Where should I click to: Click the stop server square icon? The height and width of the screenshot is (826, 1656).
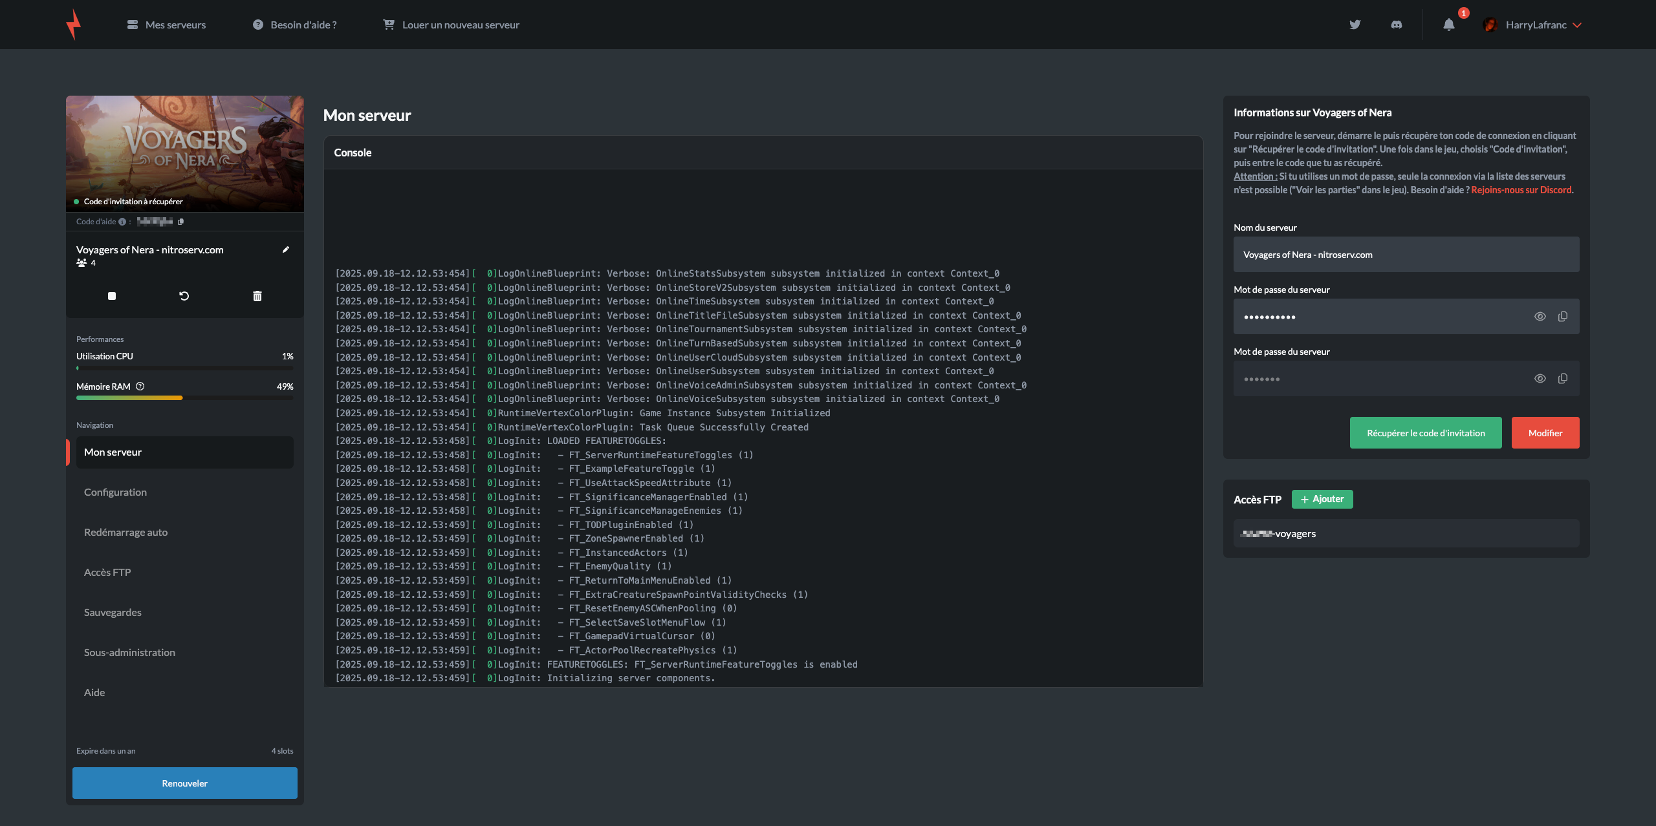coord(112,296)
